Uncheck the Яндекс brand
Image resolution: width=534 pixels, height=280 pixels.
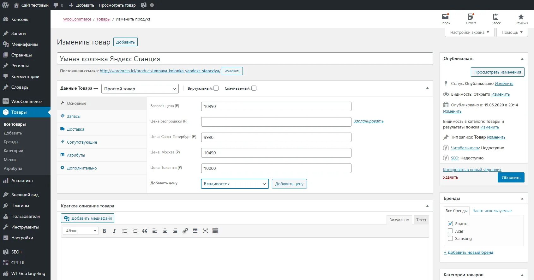[450, 223]
